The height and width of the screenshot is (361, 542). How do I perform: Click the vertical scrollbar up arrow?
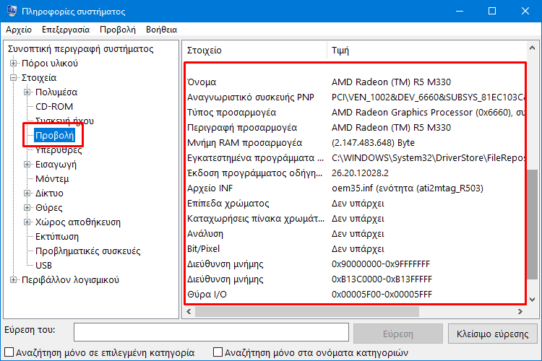(x=533, y=48)
